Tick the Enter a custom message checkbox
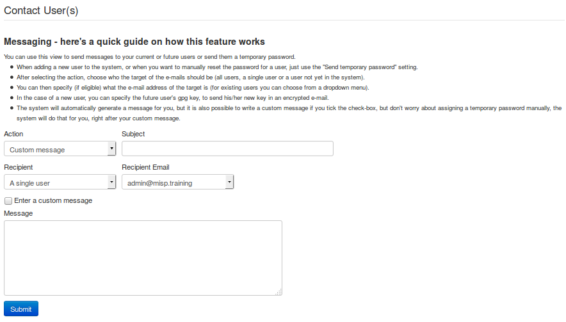566x322 pixels. [x=8, y=200]
